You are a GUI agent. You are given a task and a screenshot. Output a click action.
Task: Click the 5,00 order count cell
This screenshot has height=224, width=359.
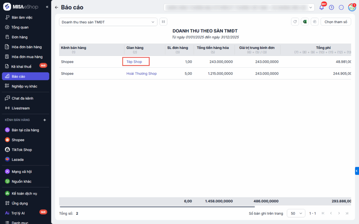[188, 74]
